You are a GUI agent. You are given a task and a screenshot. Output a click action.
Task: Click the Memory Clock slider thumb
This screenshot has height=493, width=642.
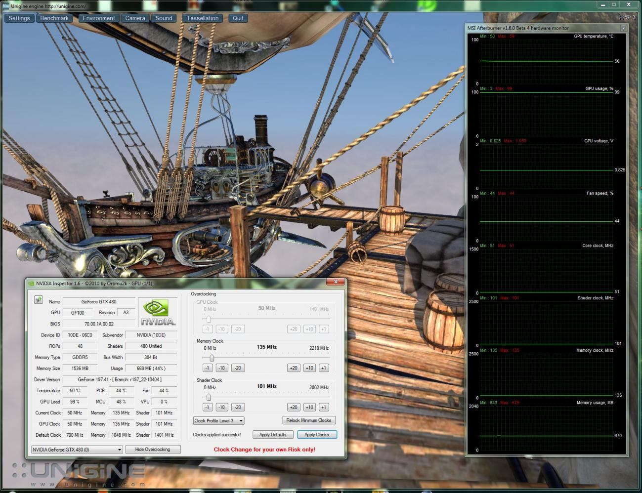point(212,358)
